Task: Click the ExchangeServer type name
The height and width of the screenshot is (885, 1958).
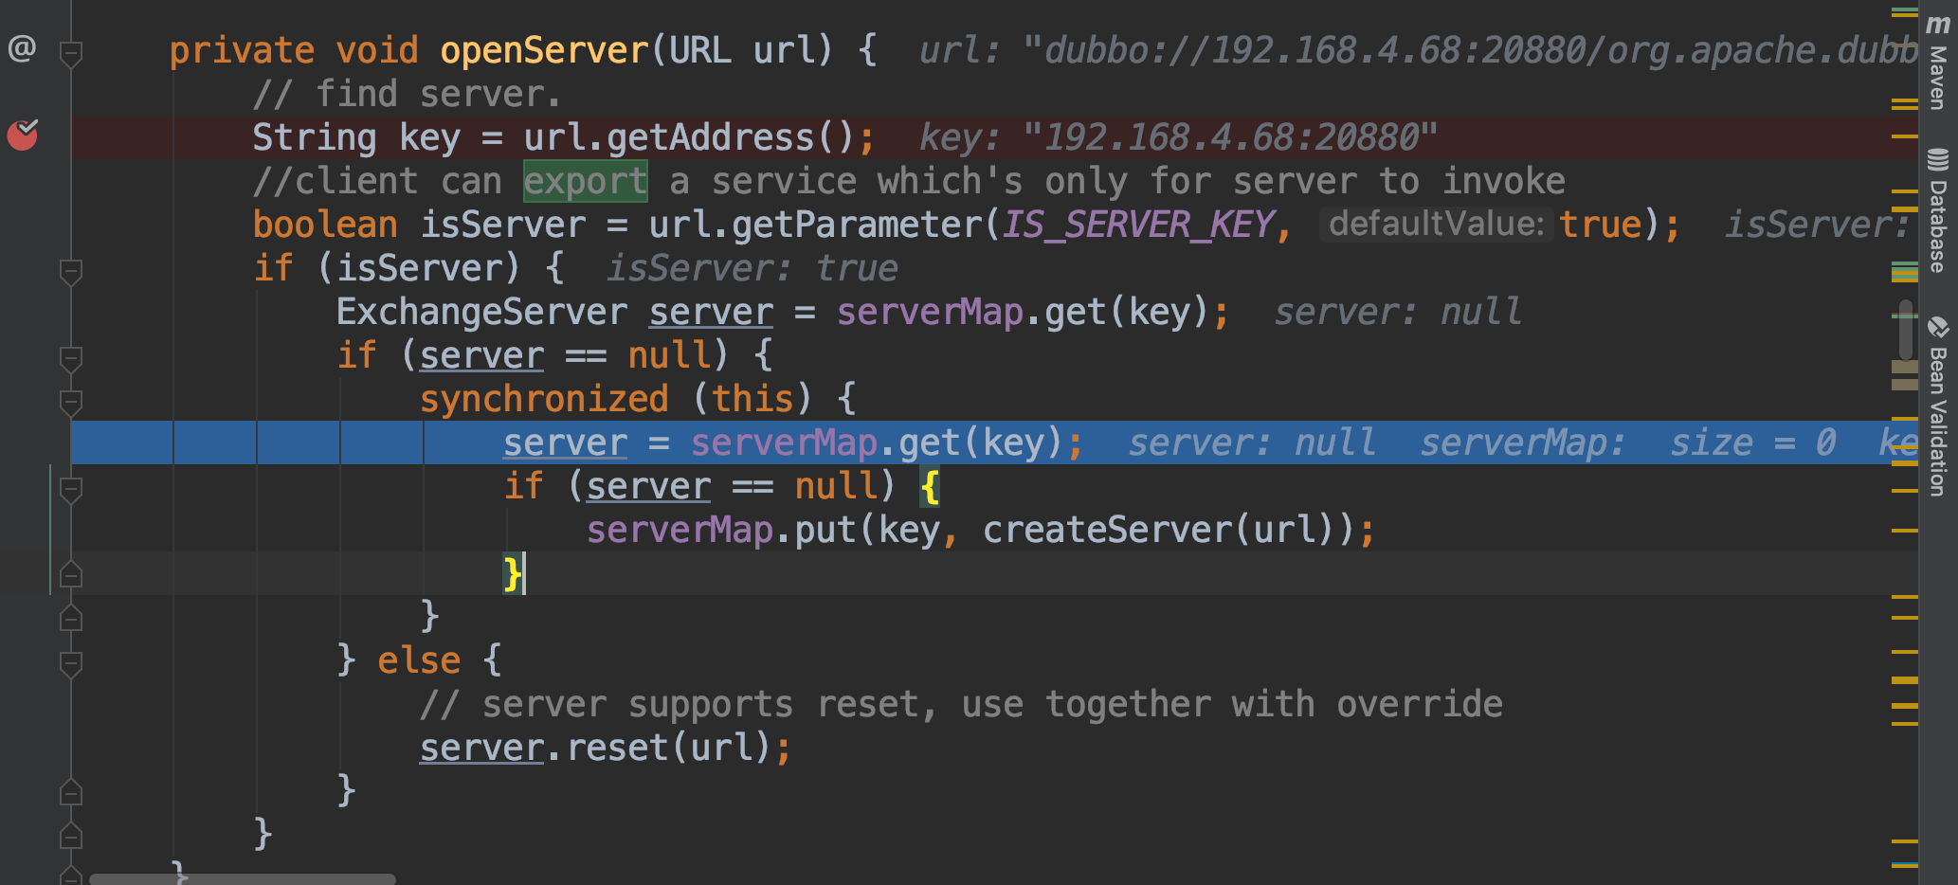Action: click(x=481, y=312)
